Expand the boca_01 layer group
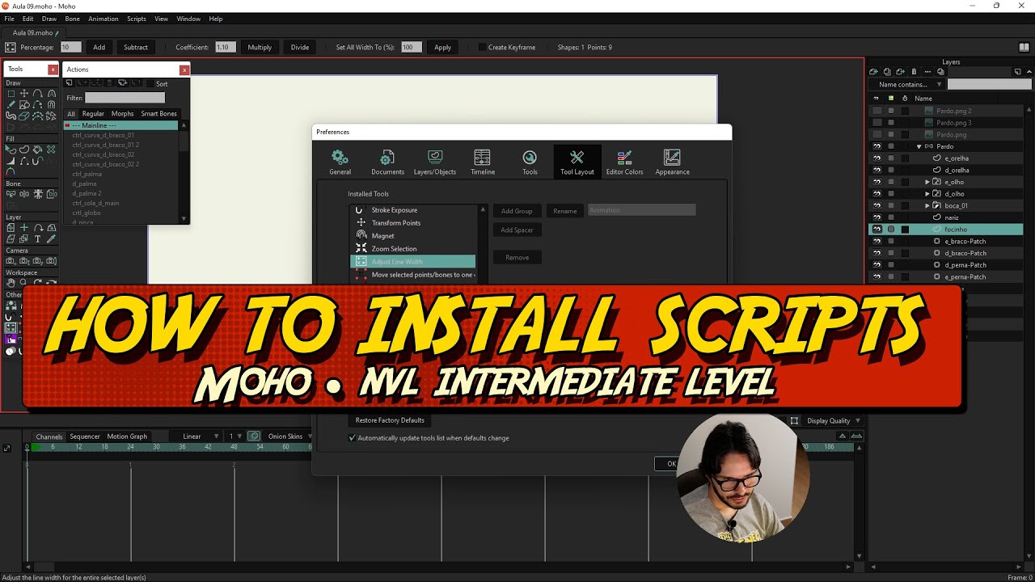The height and width of the screenshot is (582, 1035). [x=927, y=205]
